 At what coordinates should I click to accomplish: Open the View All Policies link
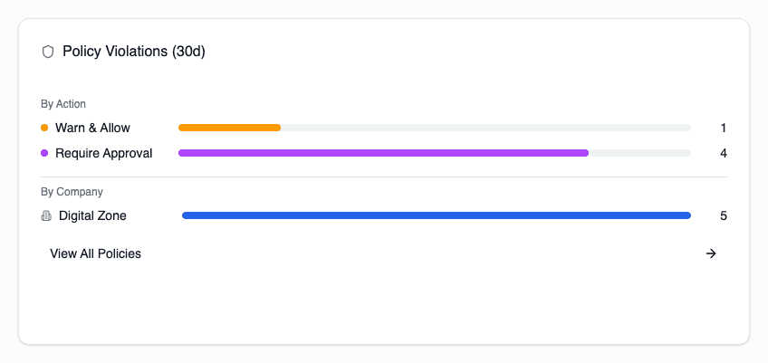[x=96, y=253]
